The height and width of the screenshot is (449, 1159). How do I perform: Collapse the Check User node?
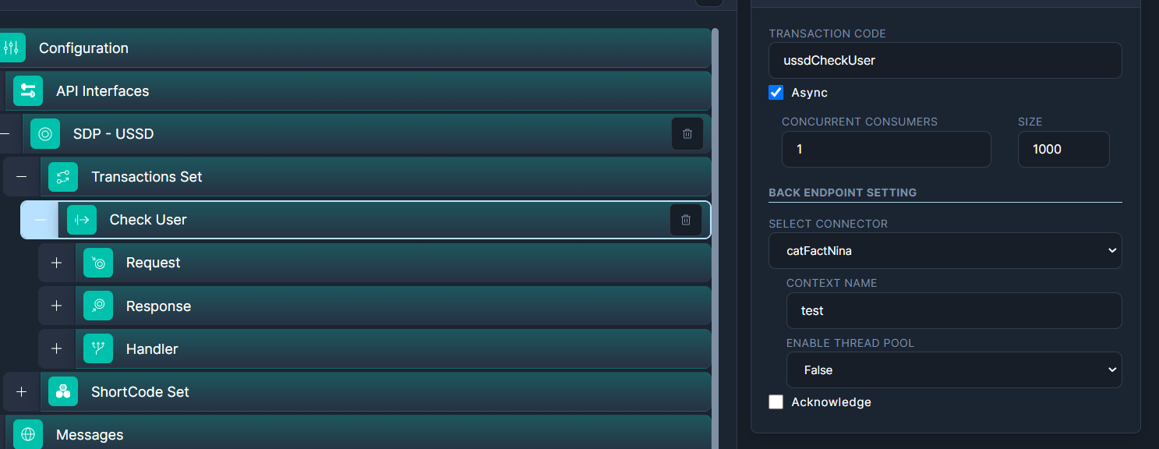point(40,220)
